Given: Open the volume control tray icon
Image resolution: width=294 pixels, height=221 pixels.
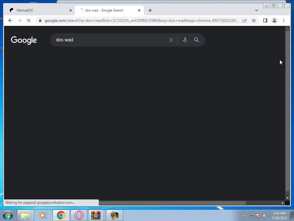Looking at the screenshot, I should pyautogui.click(x=265, y=216).
